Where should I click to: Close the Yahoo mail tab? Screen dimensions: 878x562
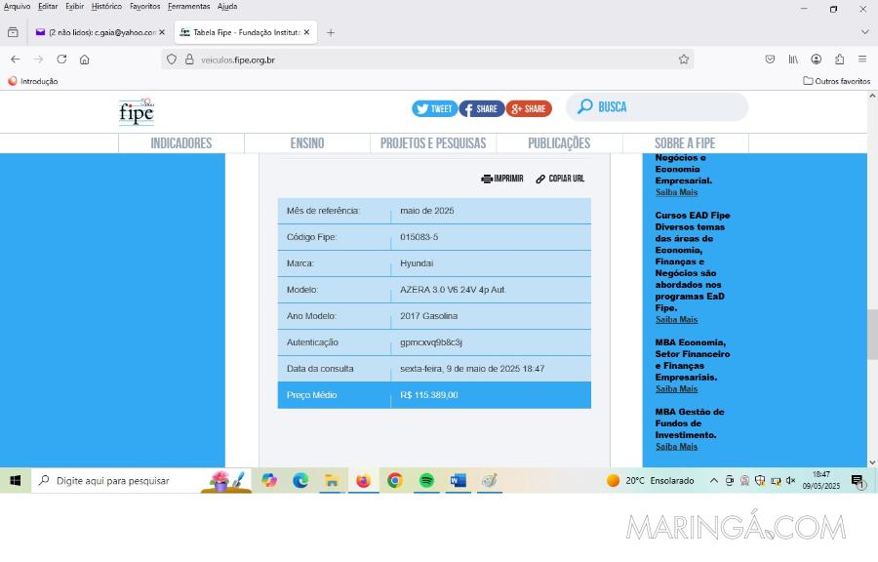click(x=162, y=32)
